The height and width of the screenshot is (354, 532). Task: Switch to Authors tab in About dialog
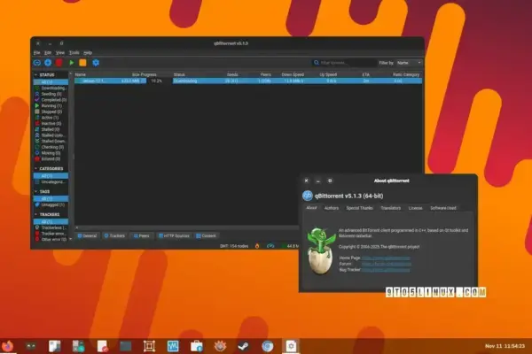(x=331, y=208)
